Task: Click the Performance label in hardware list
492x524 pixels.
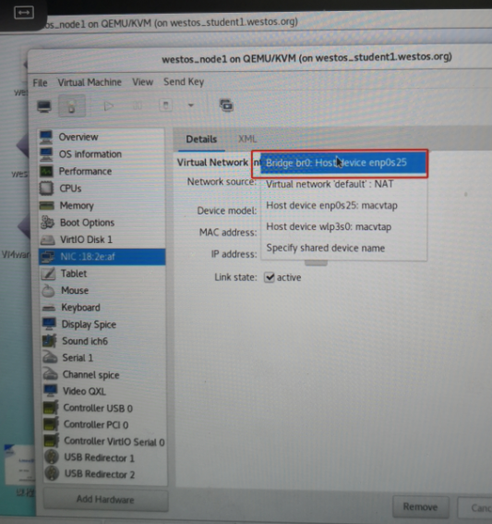Action: point(86,172)
